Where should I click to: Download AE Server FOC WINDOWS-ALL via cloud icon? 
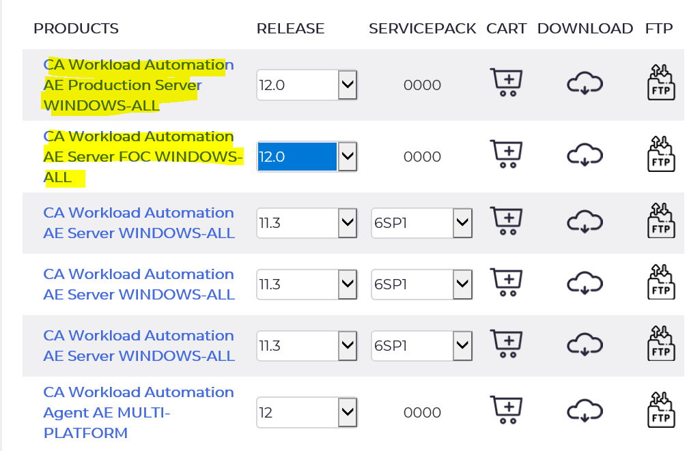click(585, 155)
